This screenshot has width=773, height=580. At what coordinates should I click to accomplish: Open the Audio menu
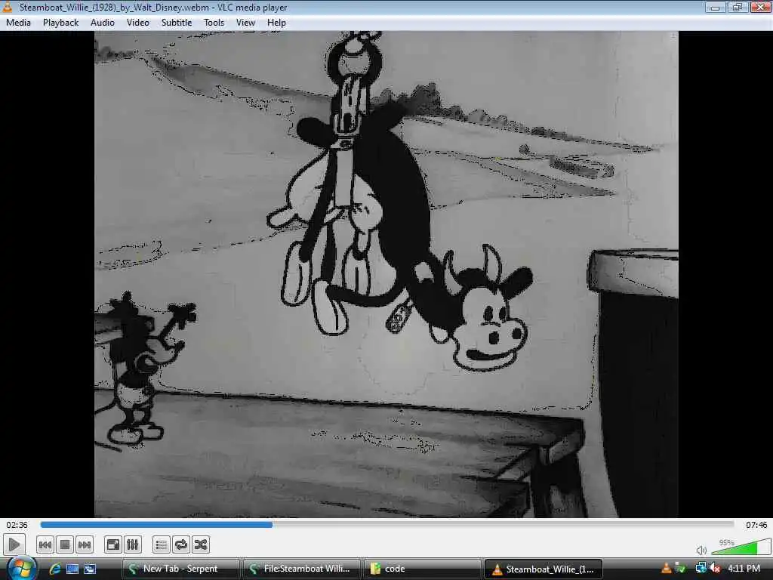103,23
